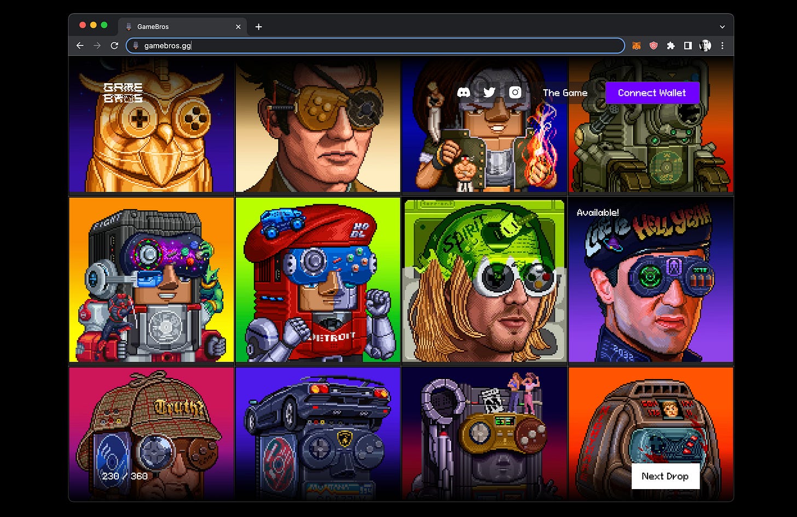Toggle the browser side panel icon

[688, 45]
